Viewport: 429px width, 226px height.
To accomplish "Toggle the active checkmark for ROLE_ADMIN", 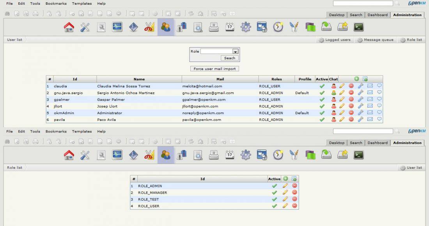I will 274,186.
